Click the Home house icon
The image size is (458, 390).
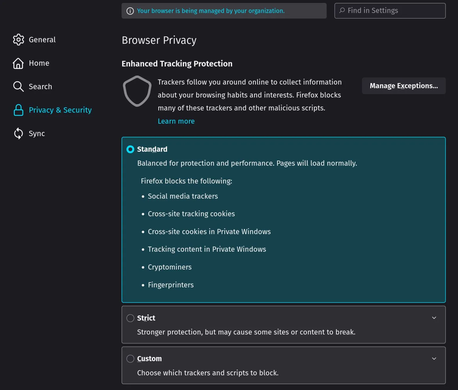[18, 63]
